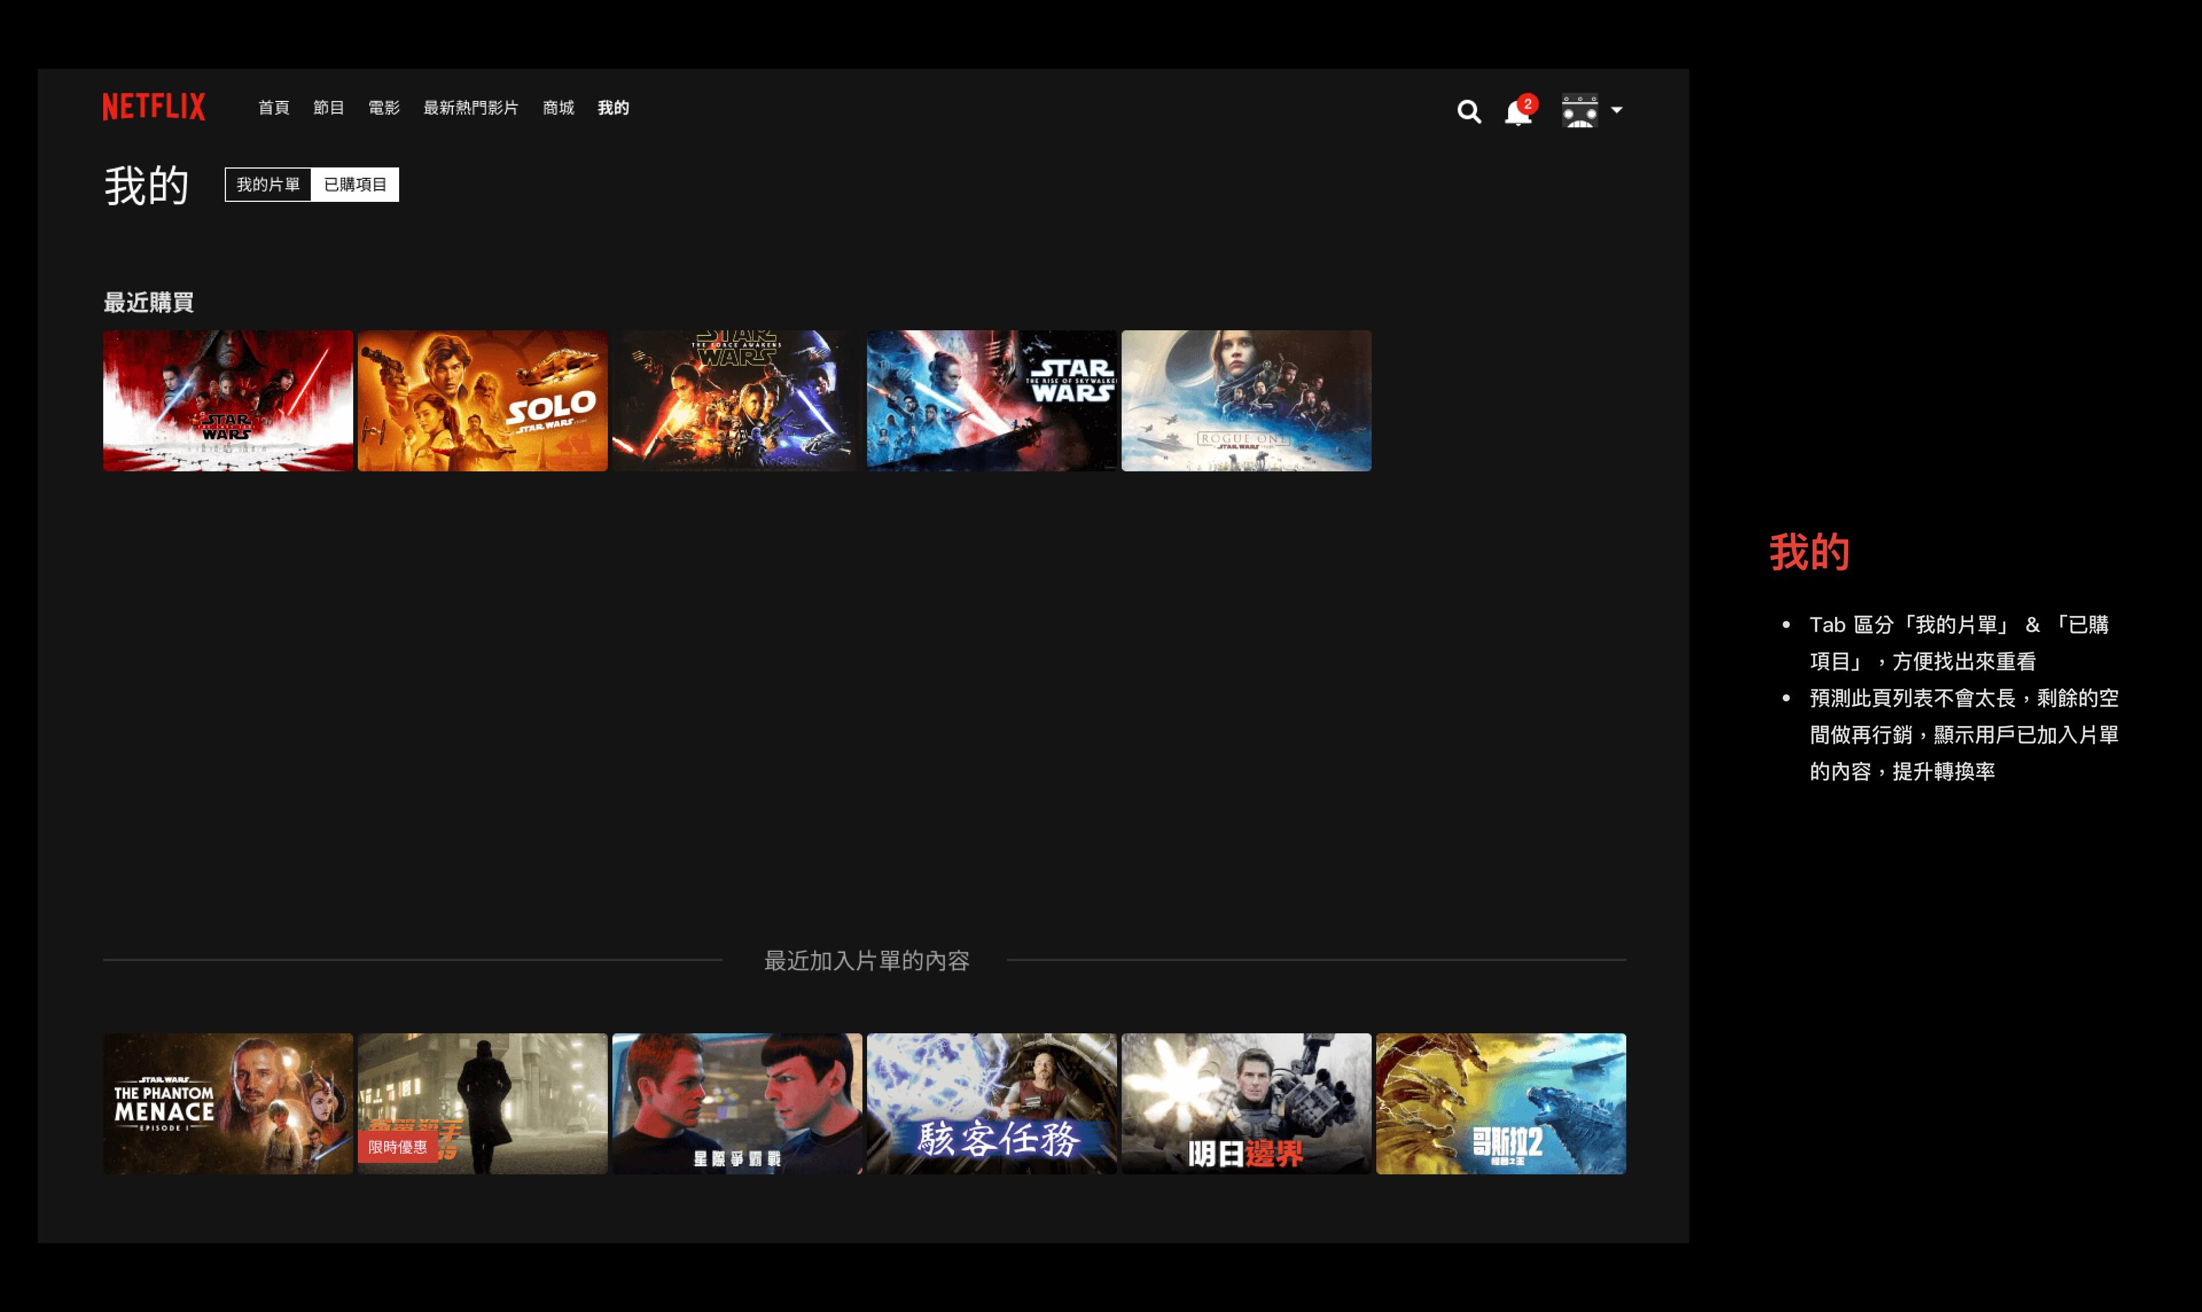Open The Phantom Menace thumbnail
2202x1312 pixels.
(x=228, y=1103)
